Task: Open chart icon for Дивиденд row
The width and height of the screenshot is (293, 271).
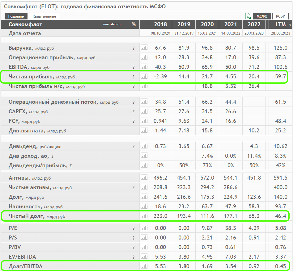Action: (x=144, y=146)
